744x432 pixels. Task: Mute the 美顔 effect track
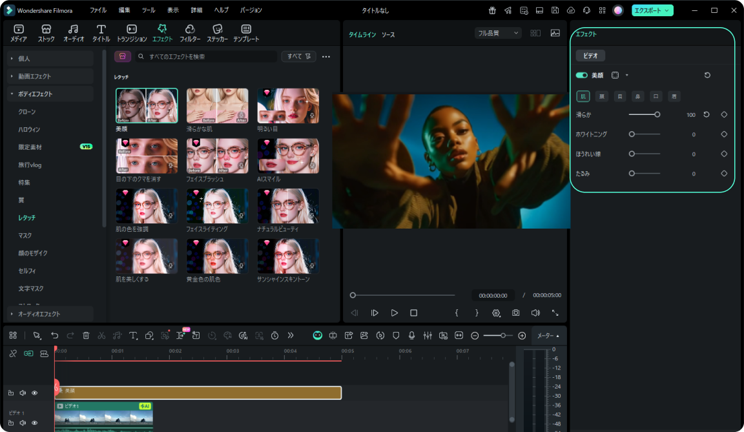(23, 393)
